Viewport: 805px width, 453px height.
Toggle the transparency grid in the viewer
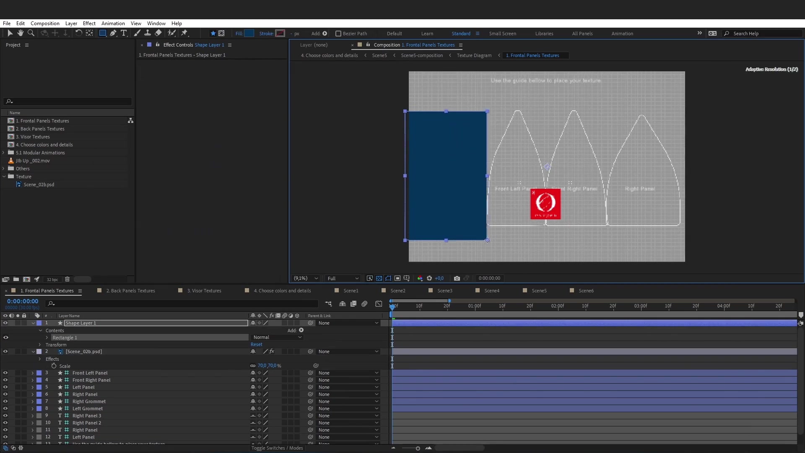pyautogui.click(x=379, y=278)
